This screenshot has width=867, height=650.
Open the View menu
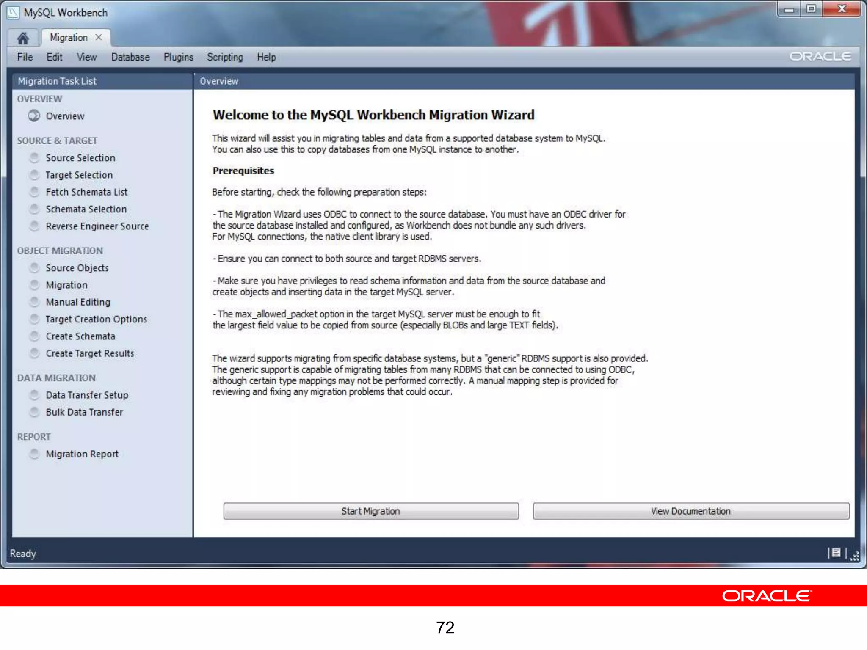(87, 57)
